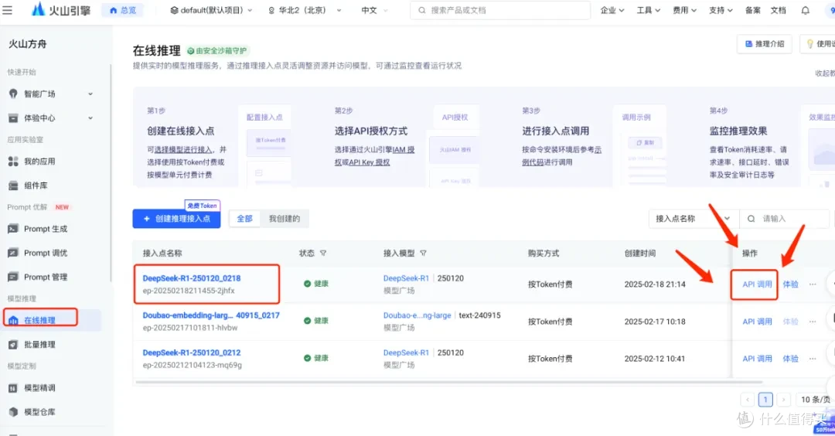Click the 接入模型 column filter icon
Image resolution: width=835 pixels, height=436 pixels.
pyautogui.click(x=423, y=254)
